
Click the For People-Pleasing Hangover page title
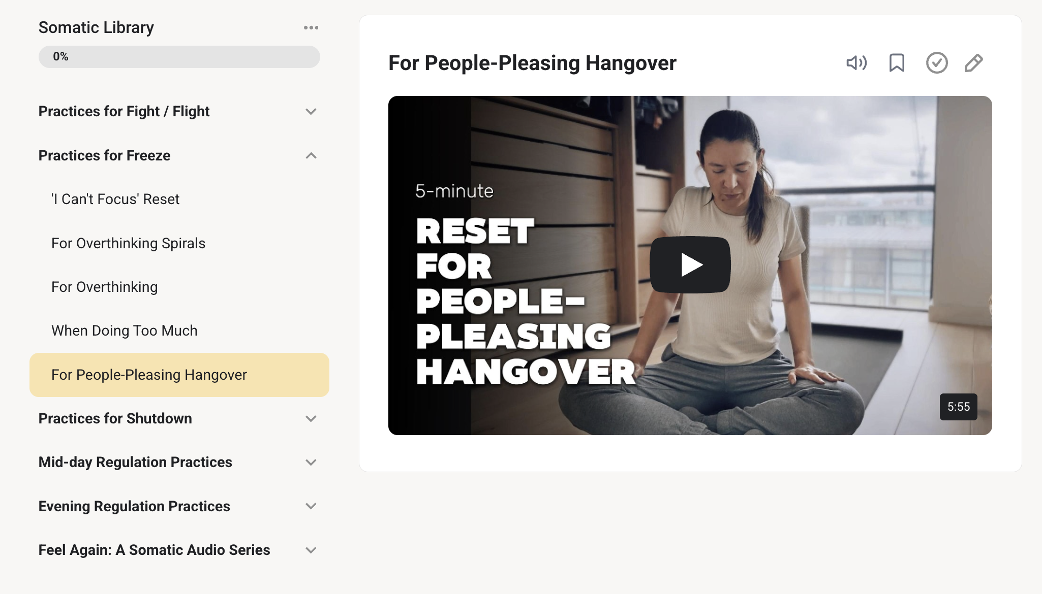tap(532, 63)
